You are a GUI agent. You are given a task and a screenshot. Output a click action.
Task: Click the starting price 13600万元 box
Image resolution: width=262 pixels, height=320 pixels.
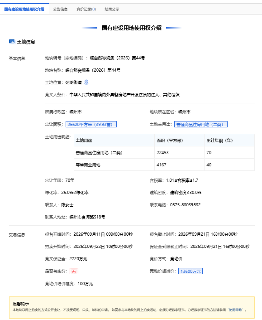tap(191, 271)
